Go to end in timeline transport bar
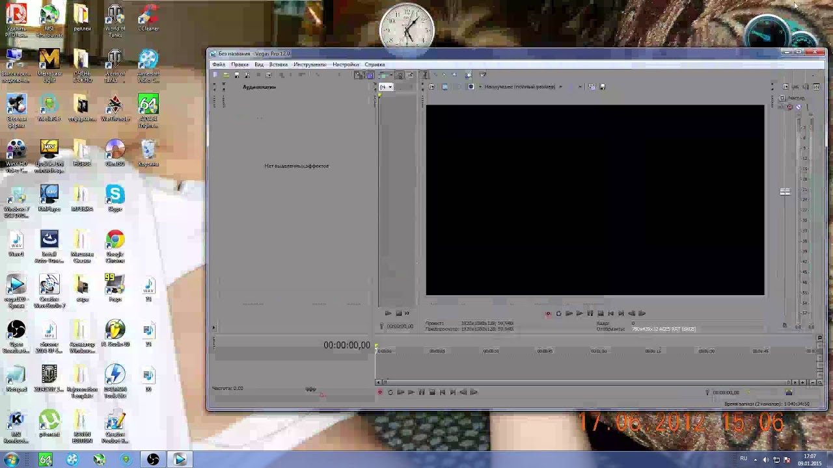The width and height of the screenshot is (833, 468). [x=453, y=392]
